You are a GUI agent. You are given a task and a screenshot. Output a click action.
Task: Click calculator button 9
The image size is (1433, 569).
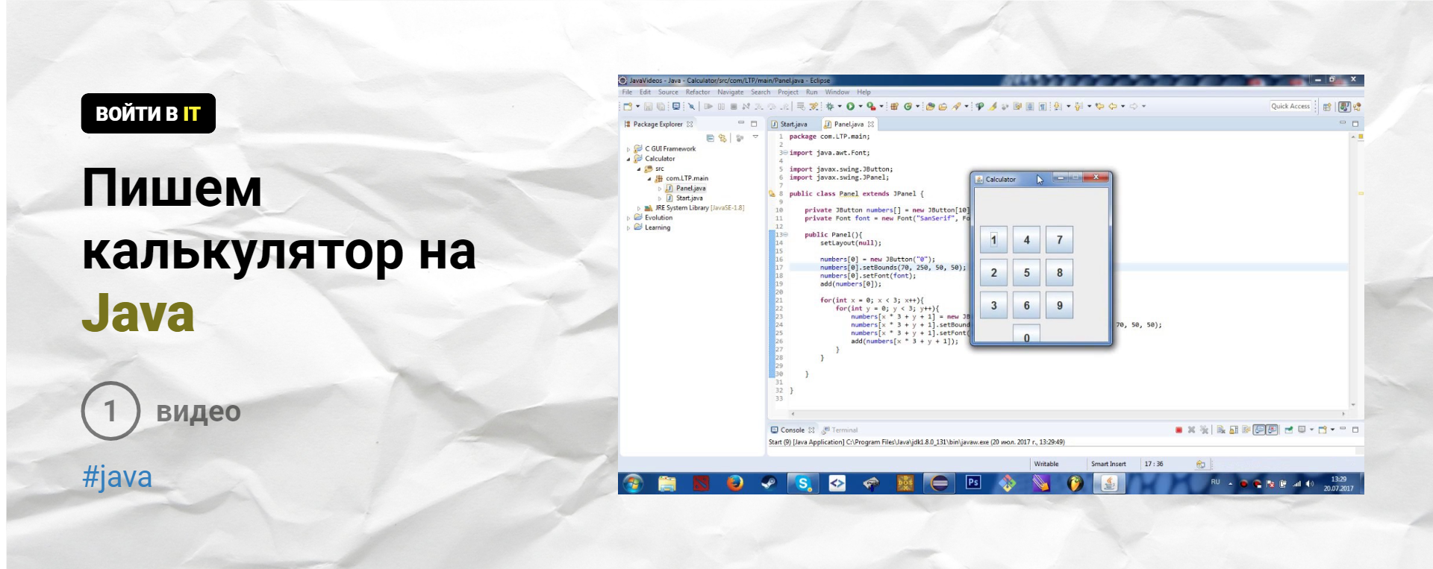click(1059, 306)
